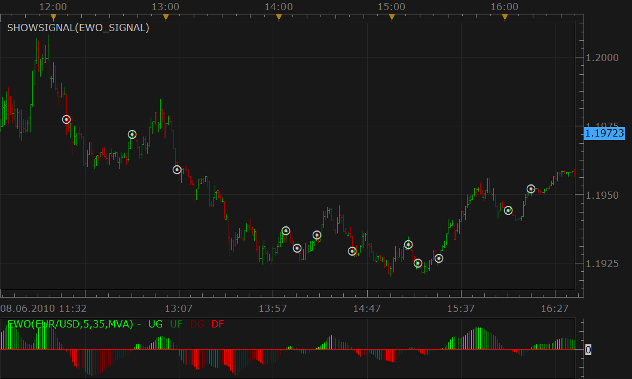Click the 14:00 label on the top time scale
The height and width of the screenshot is (379, 632).
pyautogui.click(x=279, y=7)
